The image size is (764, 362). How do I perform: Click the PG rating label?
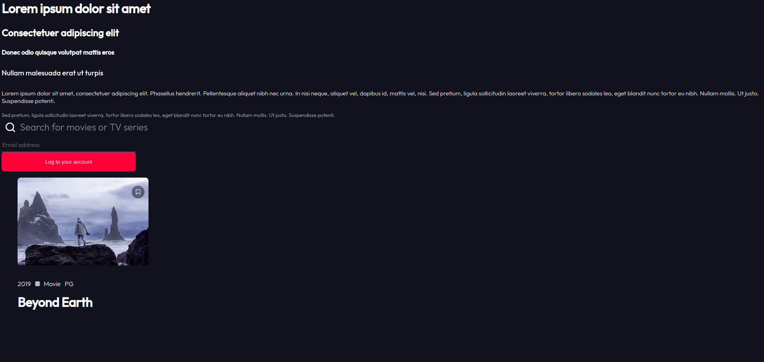69,284
